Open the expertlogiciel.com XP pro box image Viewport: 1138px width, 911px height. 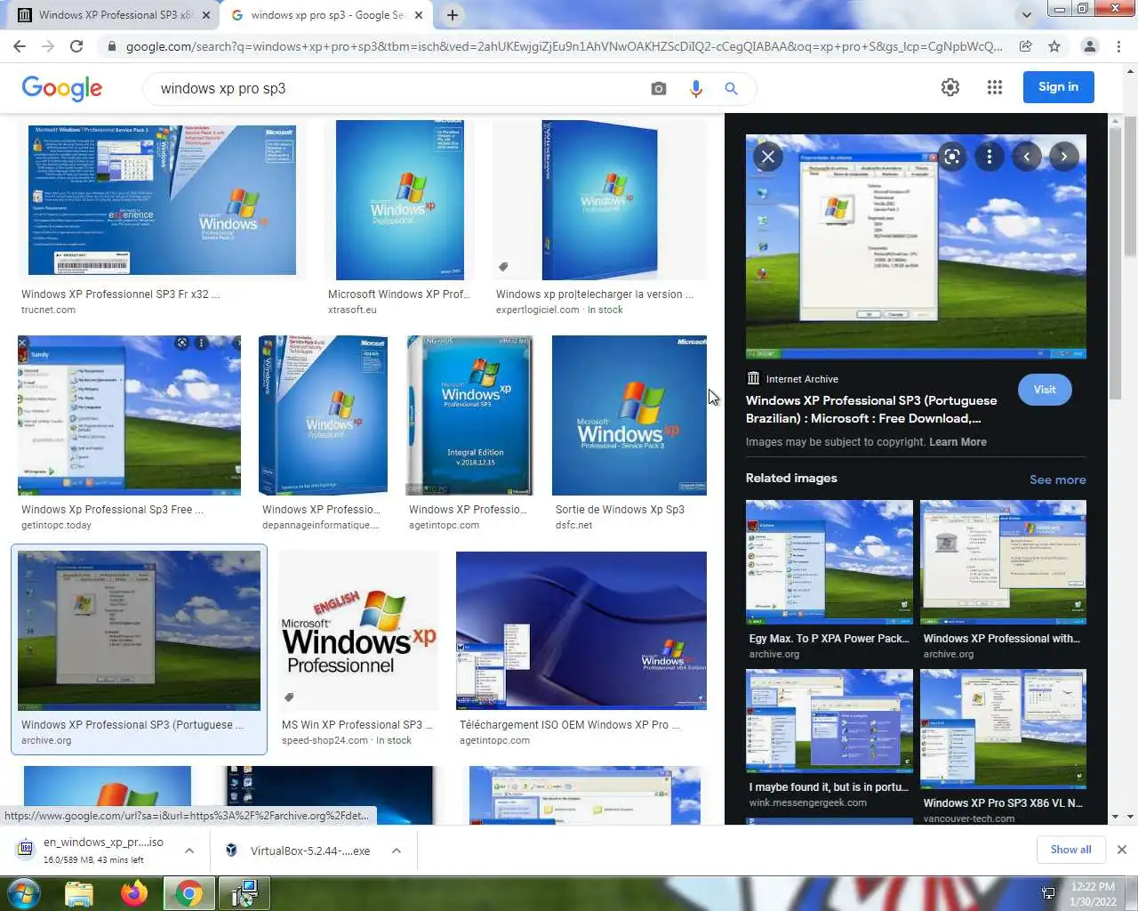point(600,200)
